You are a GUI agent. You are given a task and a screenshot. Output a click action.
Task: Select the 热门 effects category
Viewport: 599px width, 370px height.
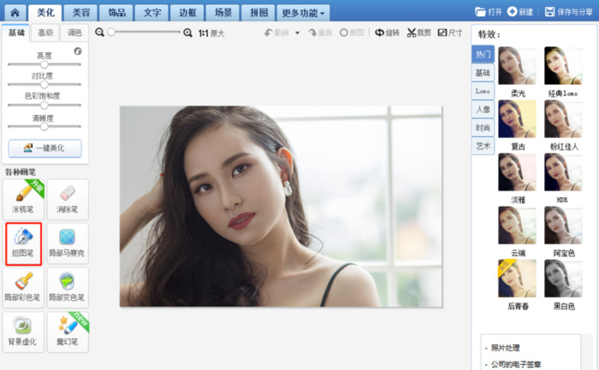click(483, 54)
